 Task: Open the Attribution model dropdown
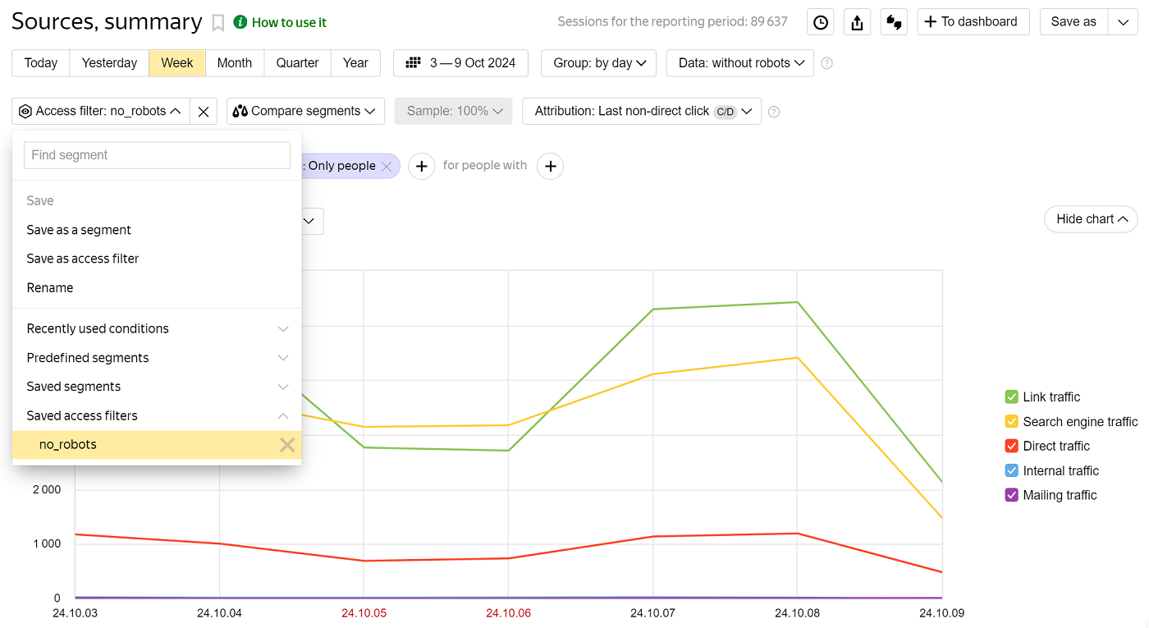pos(641,112)
